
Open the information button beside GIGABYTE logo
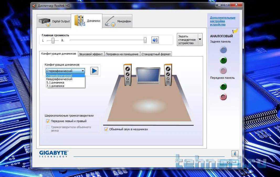coord(235,153)
